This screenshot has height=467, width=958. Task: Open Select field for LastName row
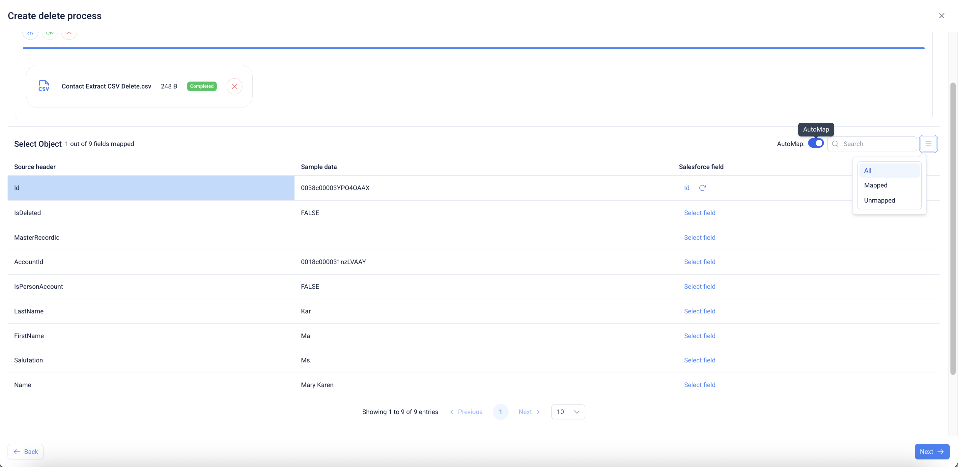click(699, 311)
